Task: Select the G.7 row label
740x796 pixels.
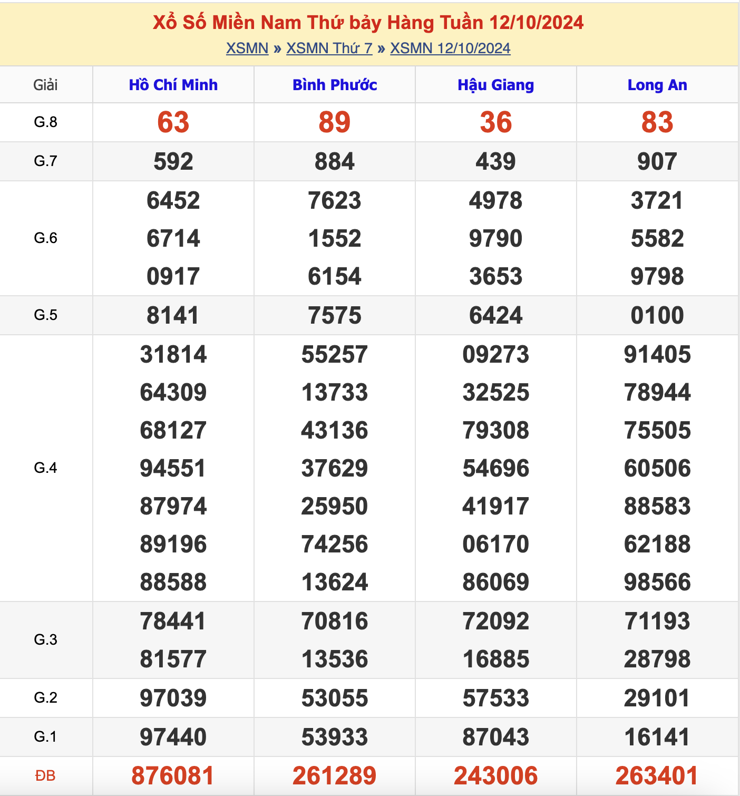Action: click(x=46, y=161)
